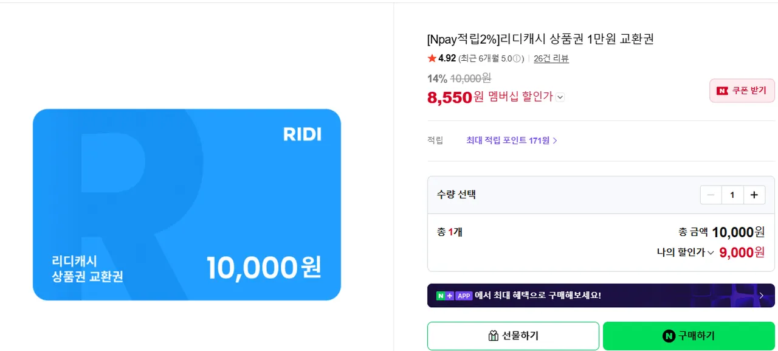Click the blue RIDI gift card image
This screenshot has width=778, height=351.
(x=187, y=204)
